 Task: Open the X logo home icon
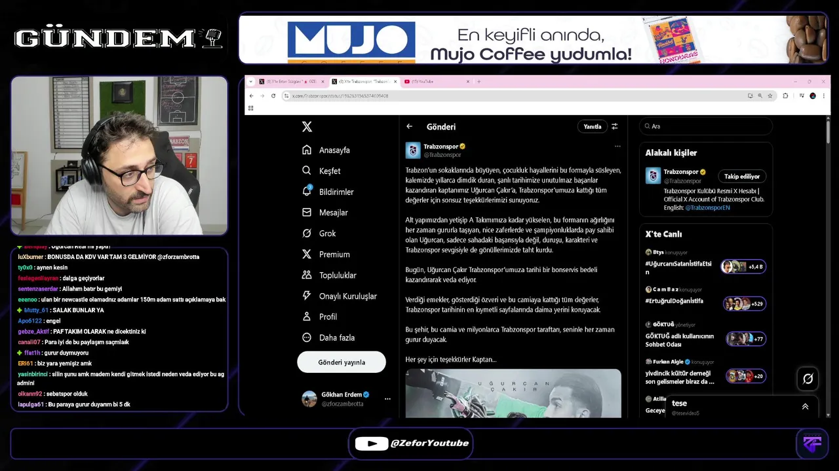tap(307, 127)
